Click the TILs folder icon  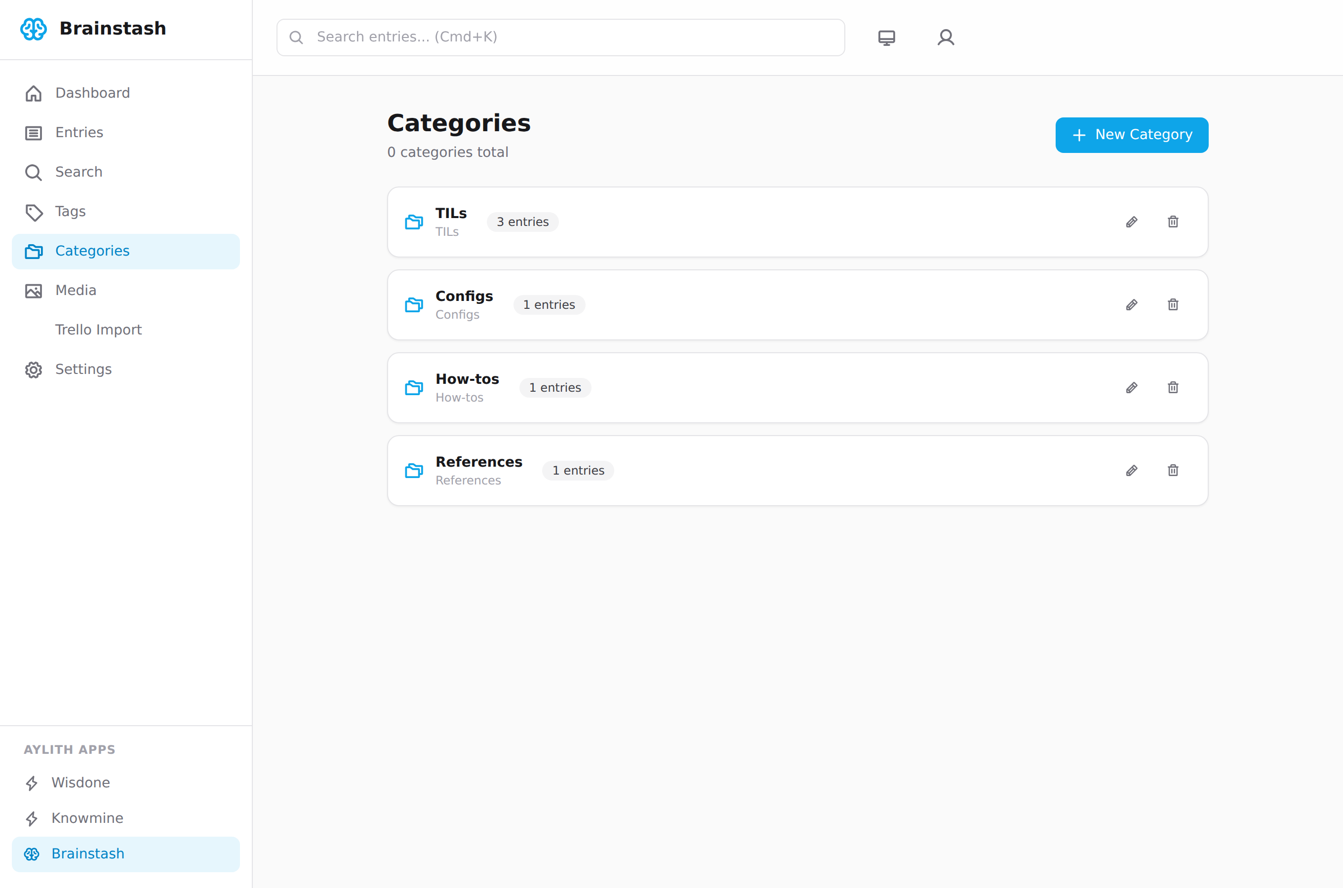click(x=414, y=222)
